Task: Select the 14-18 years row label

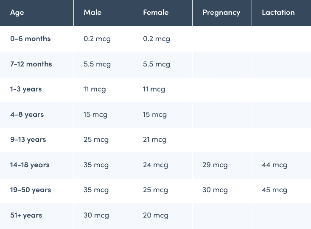Action: pos(30,165)
